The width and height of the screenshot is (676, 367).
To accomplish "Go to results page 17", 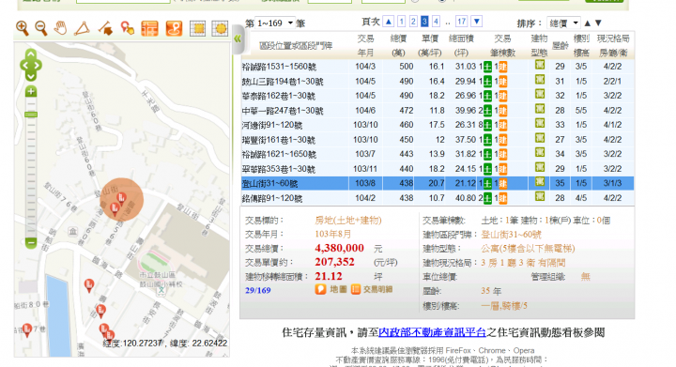I will [461, 22].
